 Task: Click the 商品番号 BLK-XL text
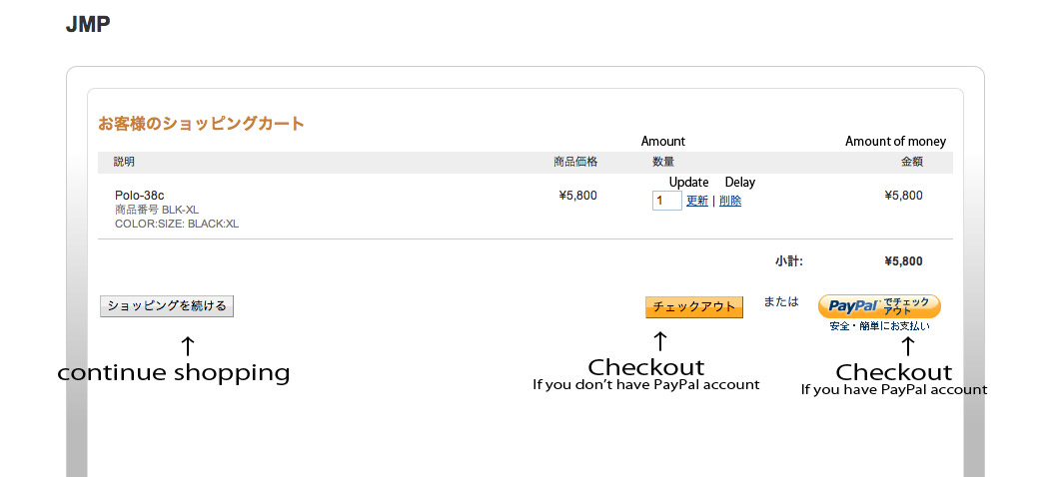pyautogui.click(x=157, y=210)
